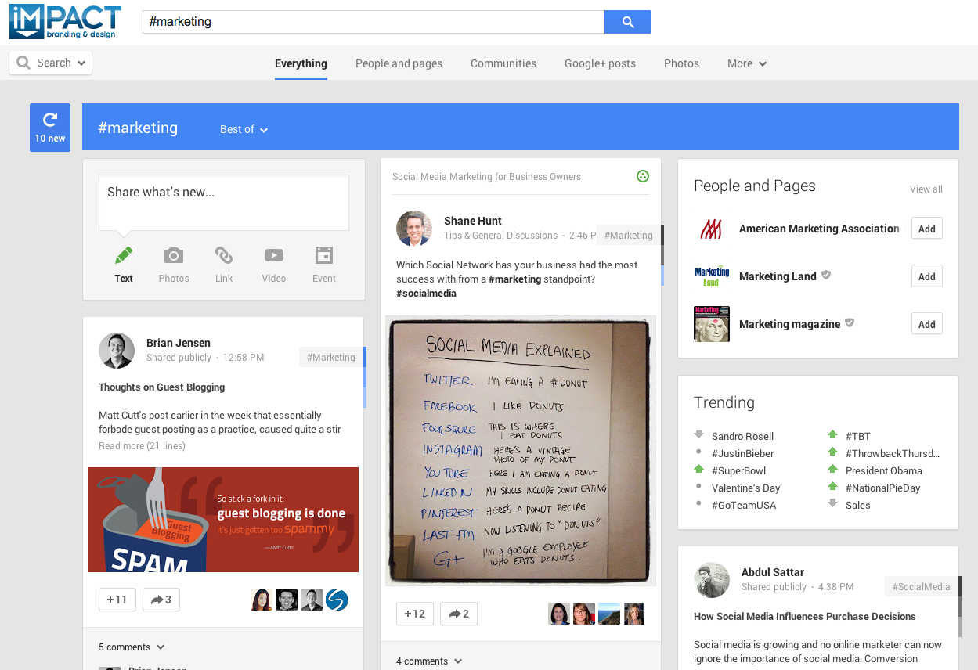
Task: Click +11 on Brian Jensen's post
Action: 117,600
